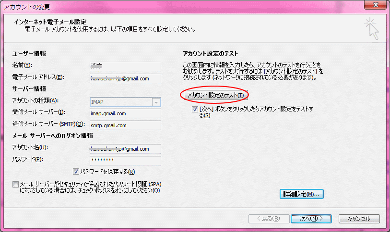Viewport: 390px width, 232px height.
Task: Toggle test account settings on Next checkbox
Action: pyautogui.click(x=195, y=109)
